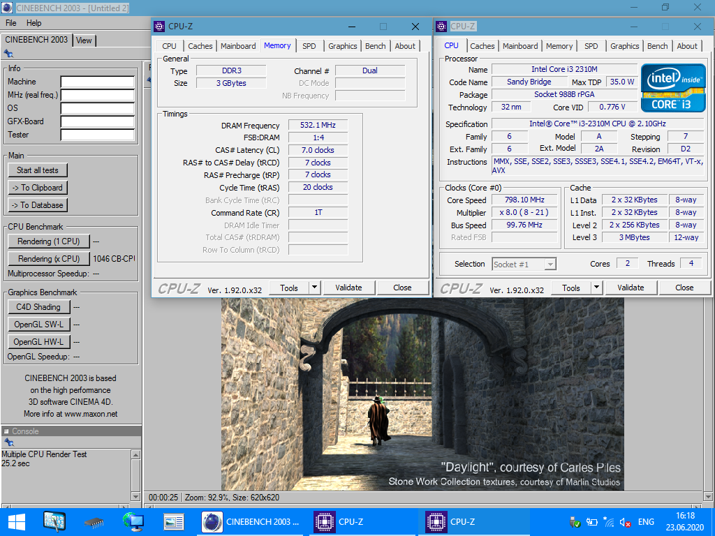Click the Tester input field
The height and width of the screenshot is (536, 715).
98,135
